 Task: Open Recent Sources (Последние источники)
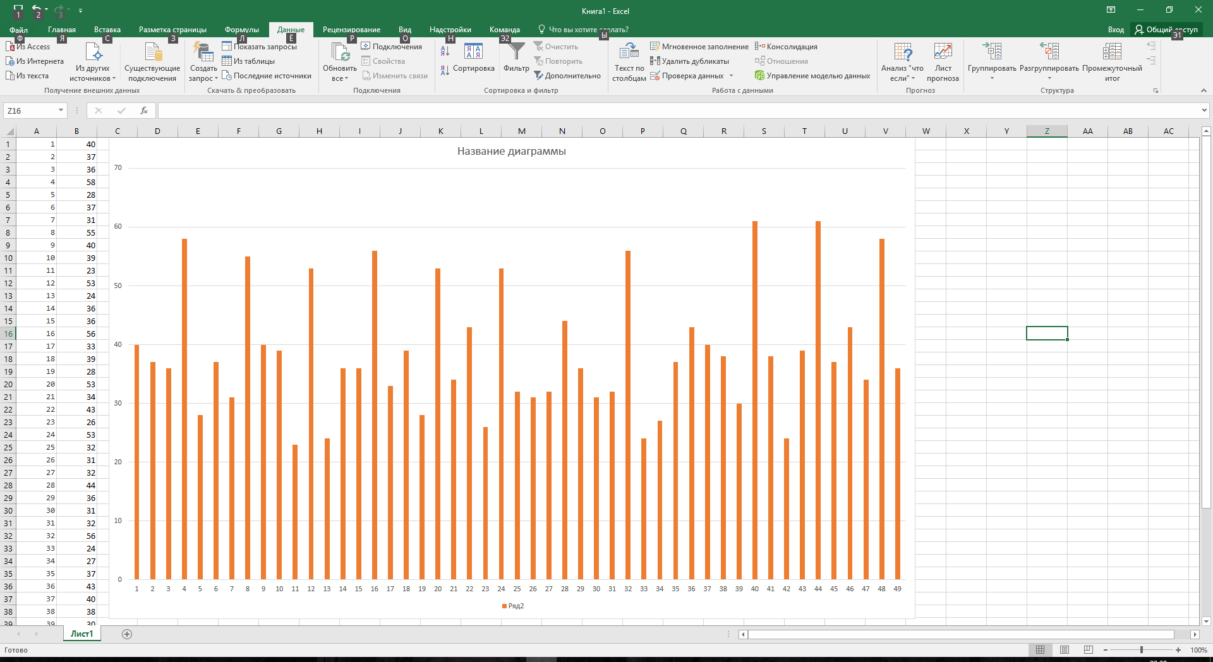pos(267,76)
